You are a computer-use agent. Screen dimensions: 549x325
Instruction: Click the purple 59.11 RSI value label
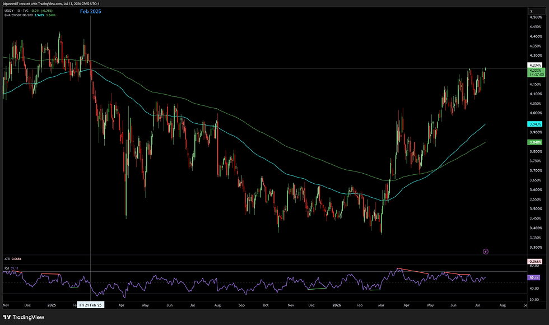tap(534, 278)
